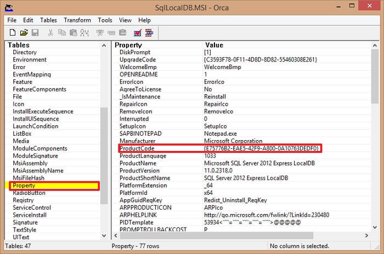Select the Property table in Tables list
This screenshot has width=384, height=254.
coord(24,186)
